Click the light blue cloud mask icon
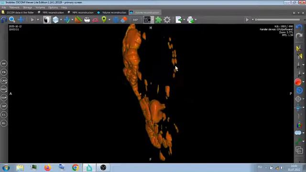The image size is (306, 172). click(298, 133)
